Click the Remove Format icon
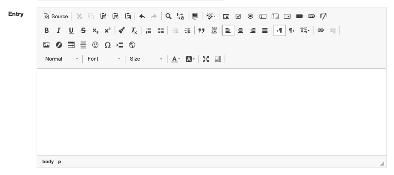Screen dimensions: 394x175 134,31
